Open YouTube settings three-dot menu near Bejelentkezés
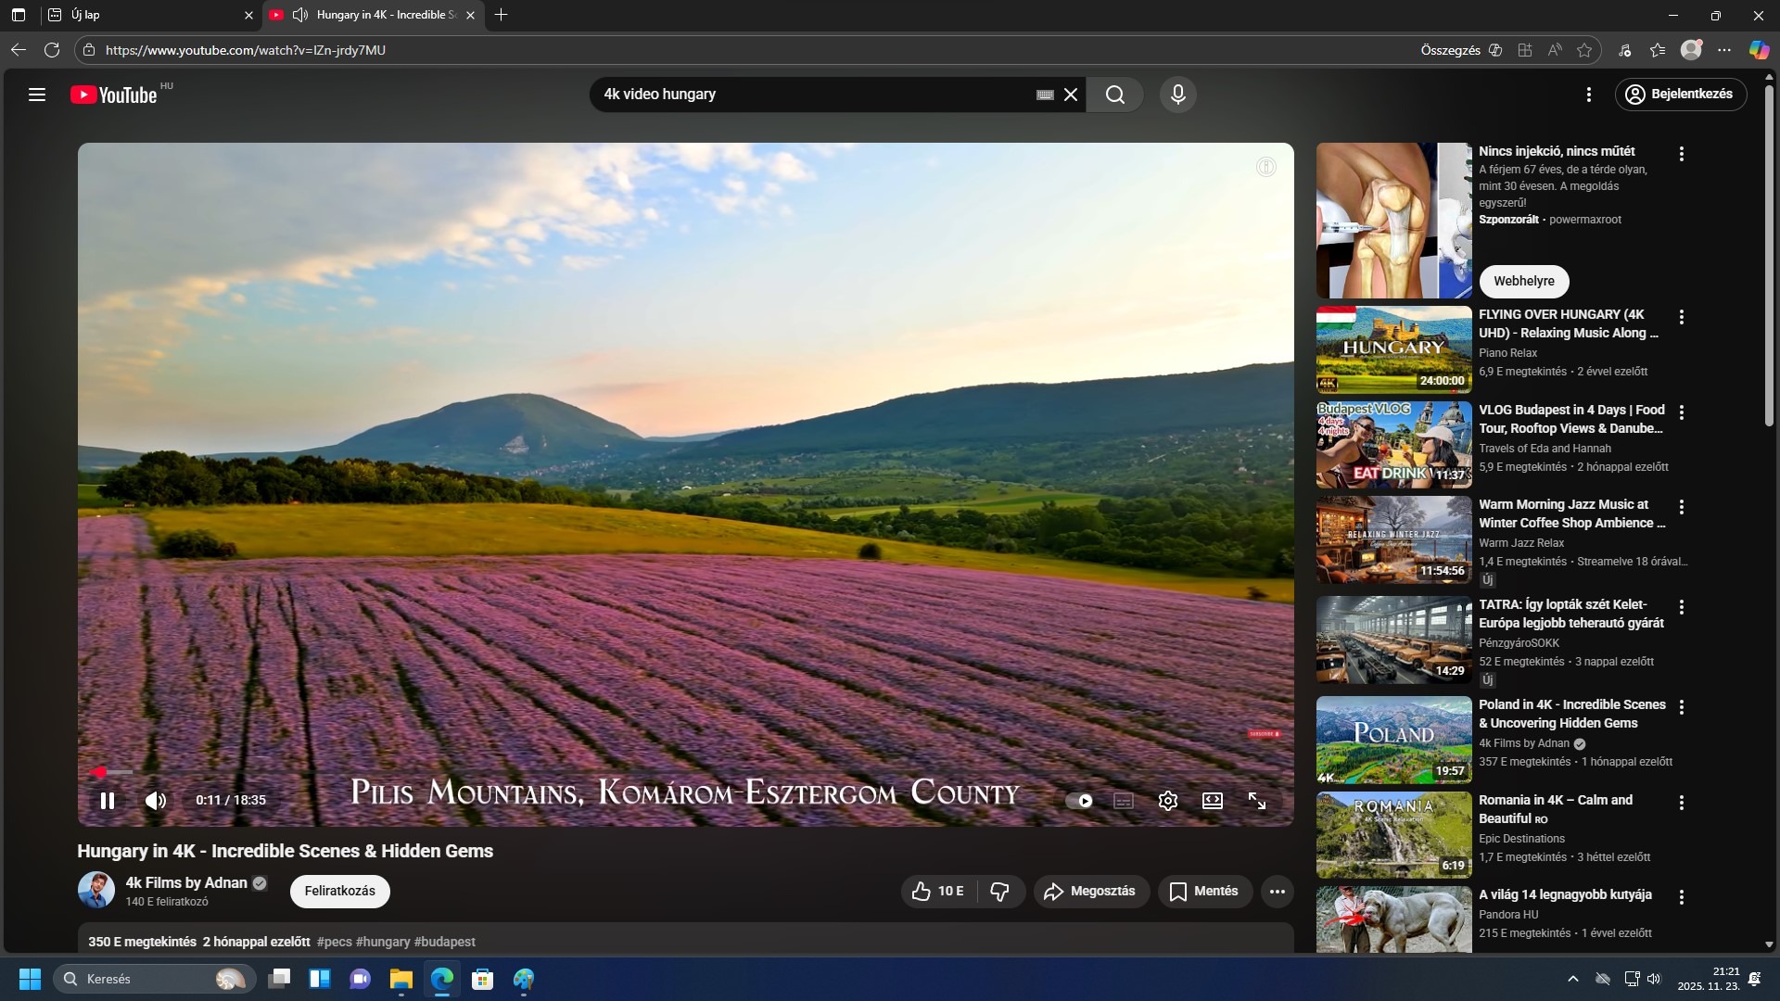1780x1001 pixels. (1588, 95)
